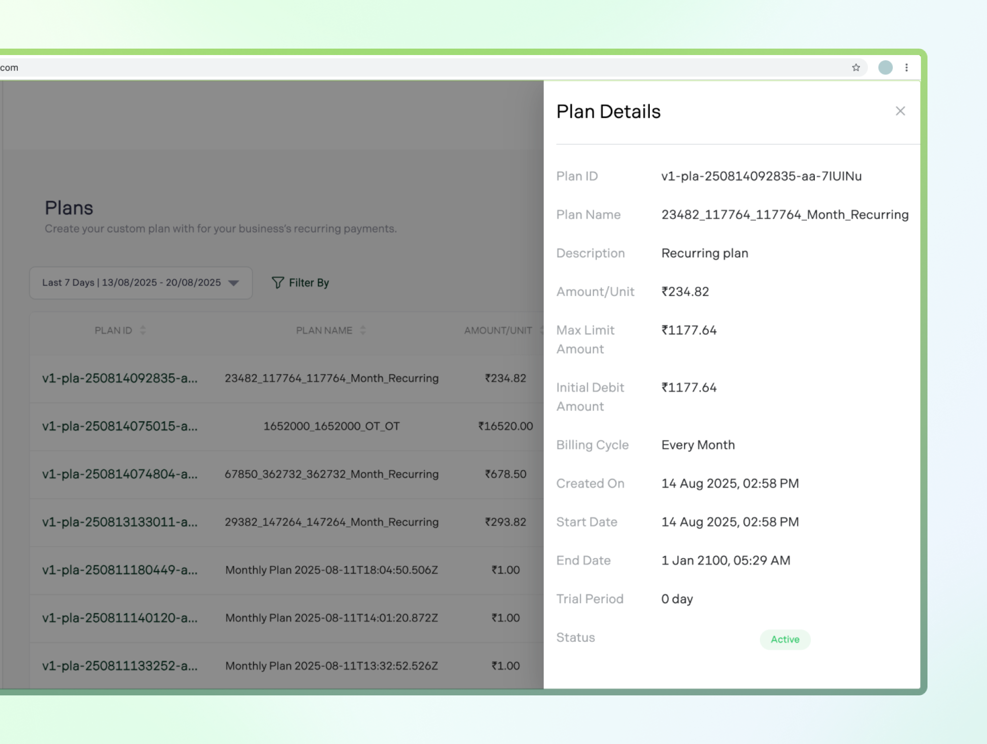Sort by Plan Name column arrows
This screenshot has height=744, width=987.
pos(363,330)
